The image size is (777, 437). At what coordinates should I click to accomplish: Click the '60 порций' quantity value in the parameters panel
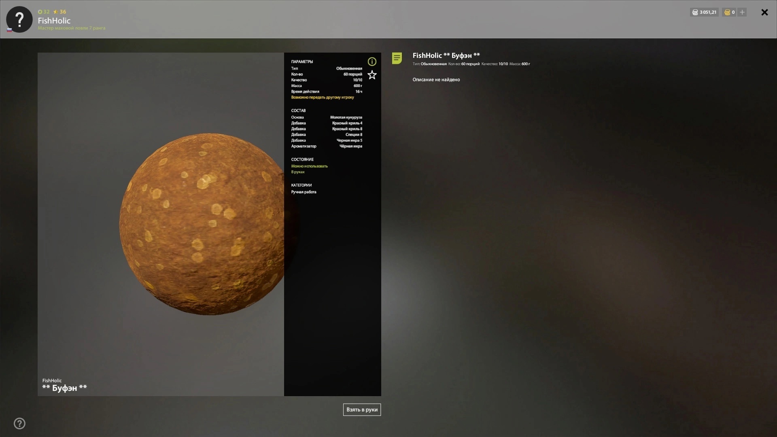coord(353,74)
